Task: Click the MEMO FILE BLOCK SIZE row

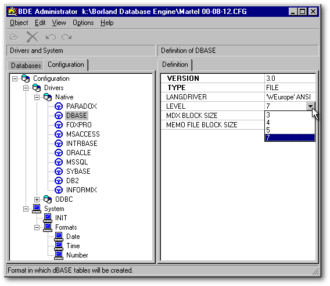Action: pos(213,124)
